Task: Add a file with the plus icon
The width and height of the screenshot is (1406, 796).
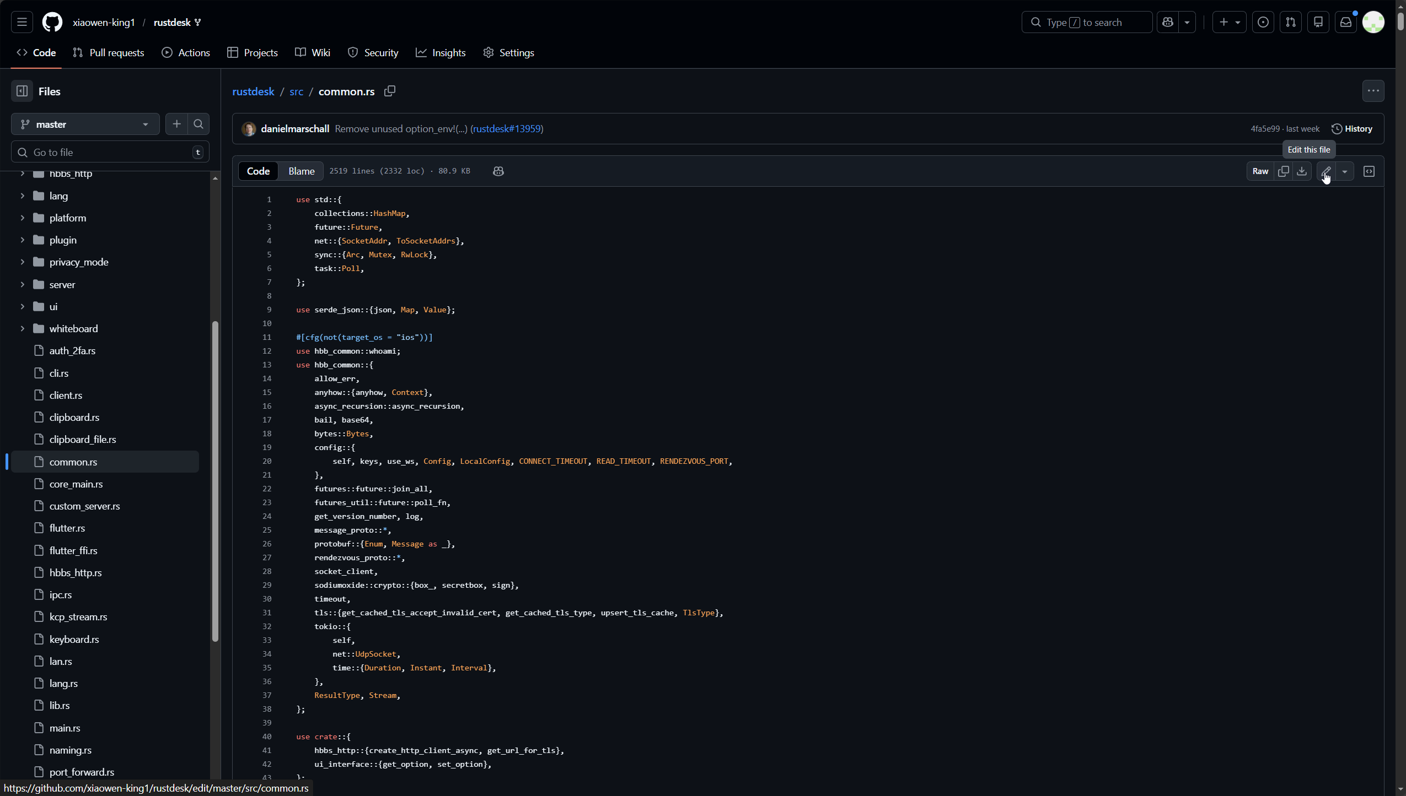Action: [176, 124]
